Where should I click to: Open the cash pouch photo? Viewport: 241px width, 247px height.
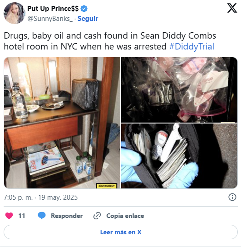pyautogui.click(x=179, y=156)
